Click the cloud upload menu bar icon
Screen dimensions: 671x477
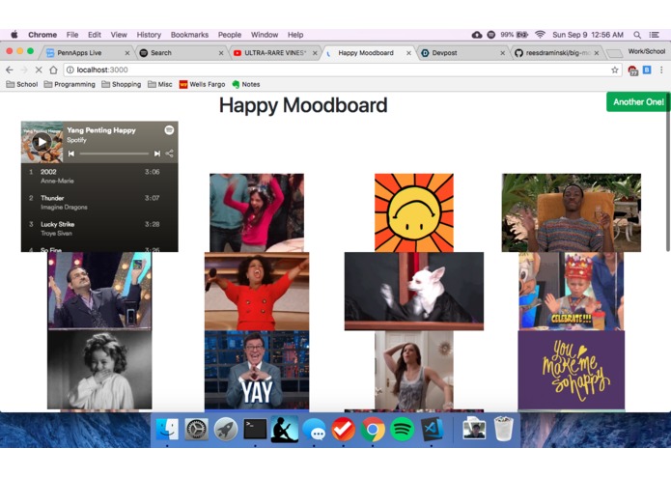tap(477, 35)
